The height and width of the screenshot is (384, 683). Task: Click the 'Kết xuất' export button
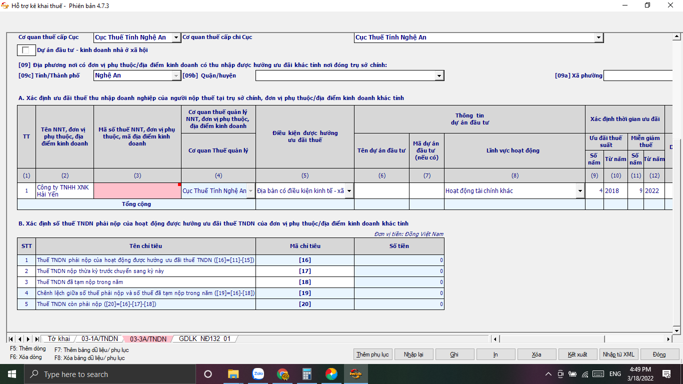(x=577, y=354)
